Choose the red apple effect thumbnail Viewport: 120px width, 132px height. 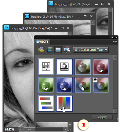(x=101, y=67)
